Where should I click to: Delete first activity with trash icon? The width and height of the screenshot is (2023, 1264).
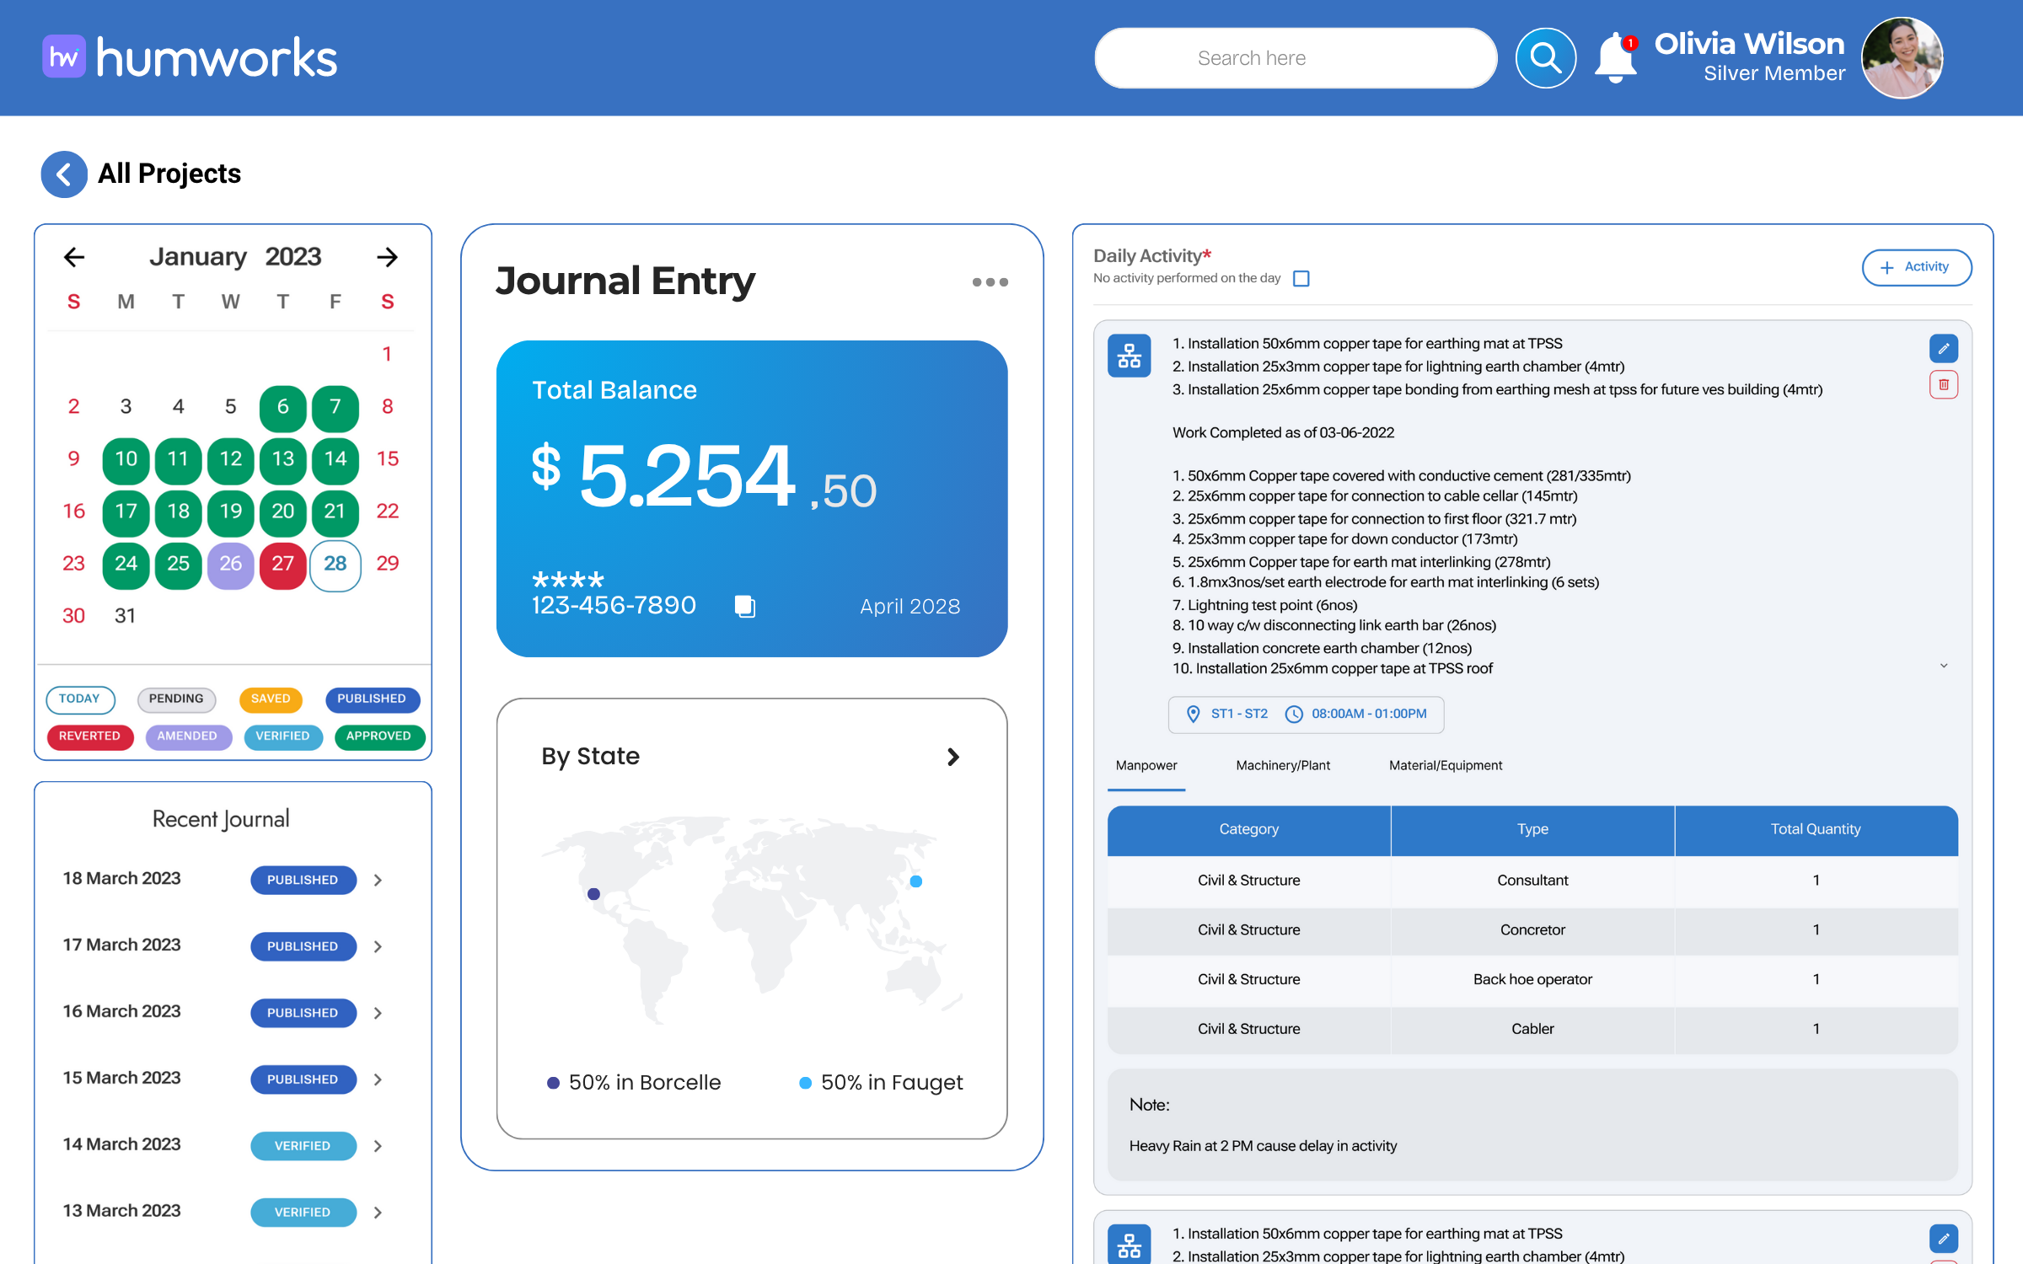click(x=1943, y=385)
